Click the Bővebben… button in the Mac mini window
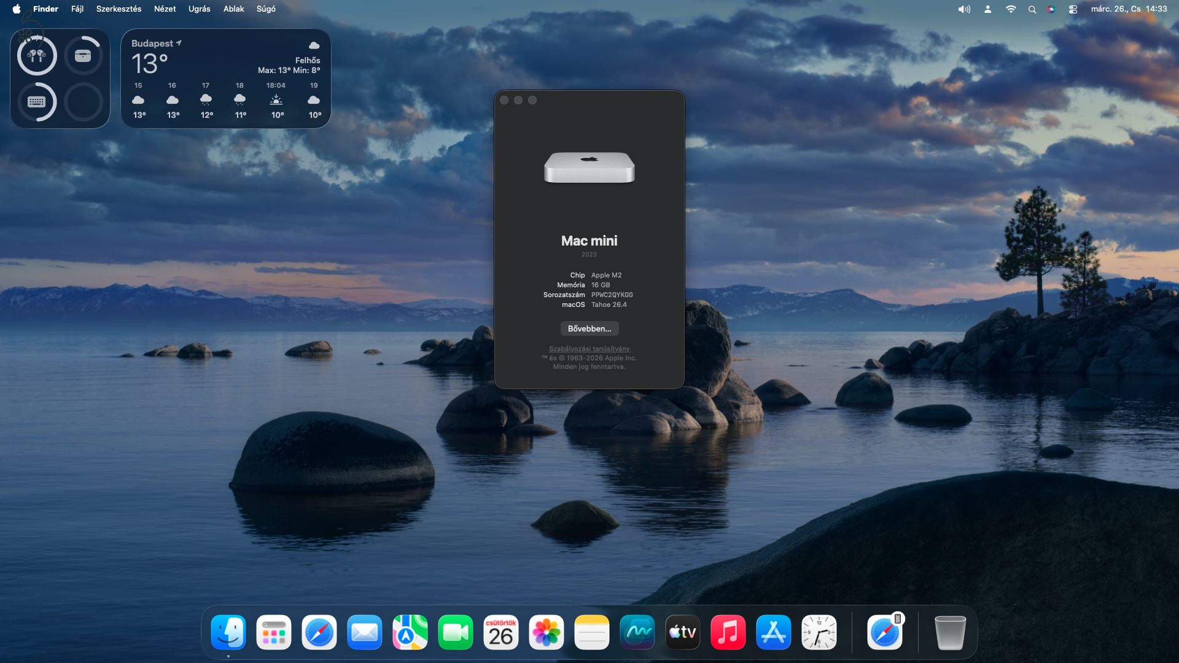Screen dimensions: 1179x663 589,328
